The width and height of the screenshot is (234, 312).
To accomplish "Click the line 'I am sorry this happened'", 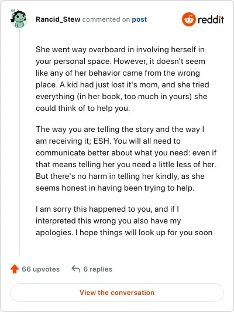I will click(108, 209).
